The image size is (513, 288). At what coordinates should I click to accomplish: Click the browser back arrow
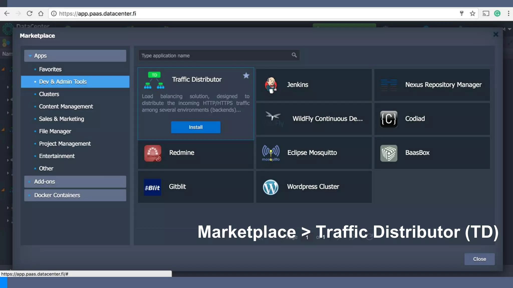(7, 13)
